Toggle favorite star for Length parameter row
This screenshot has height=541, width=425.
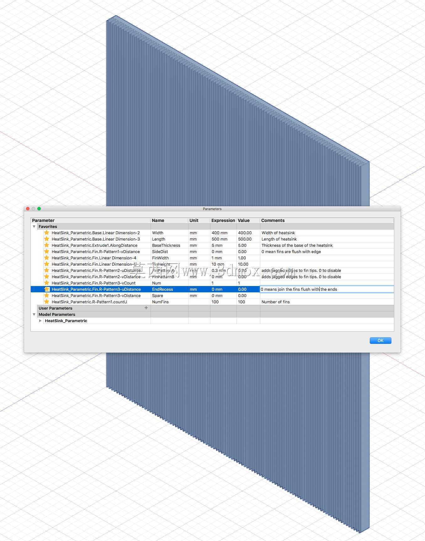47,239
